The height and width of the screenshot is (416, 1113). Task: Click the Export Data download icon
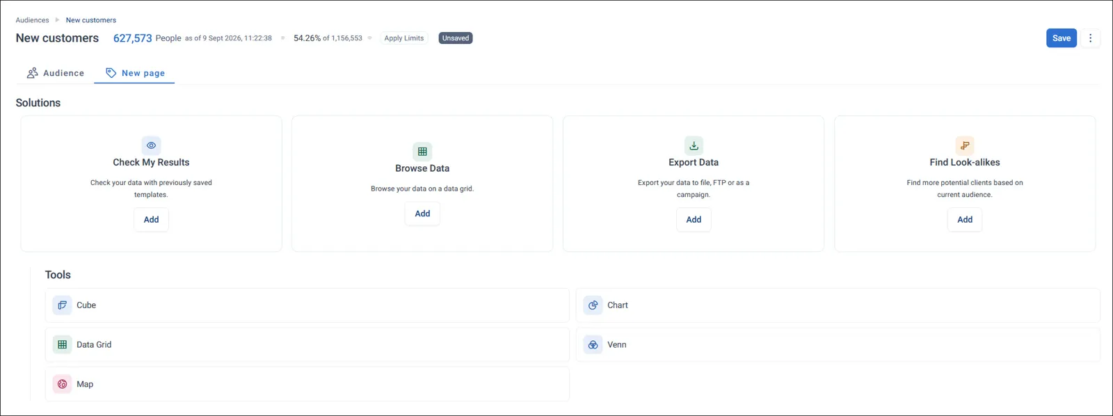694,145
